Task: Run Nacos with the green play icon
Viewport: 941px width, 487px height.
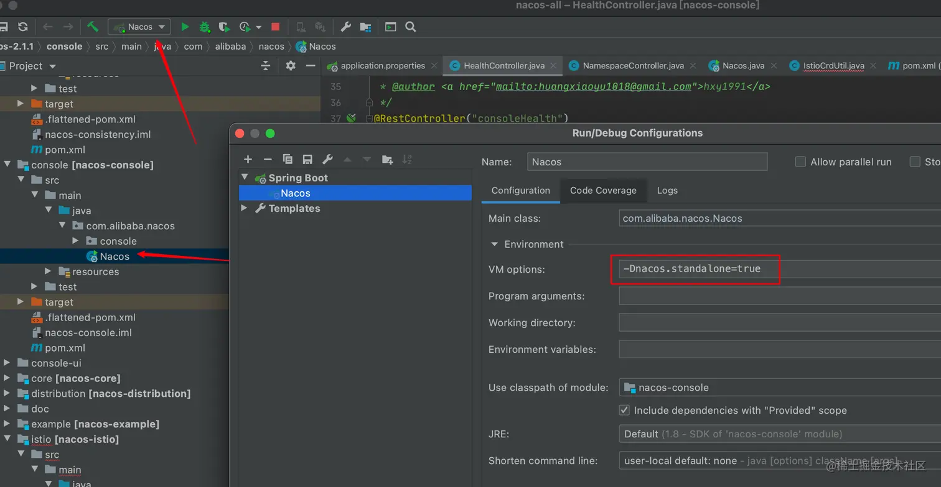Action: [185, 27]
